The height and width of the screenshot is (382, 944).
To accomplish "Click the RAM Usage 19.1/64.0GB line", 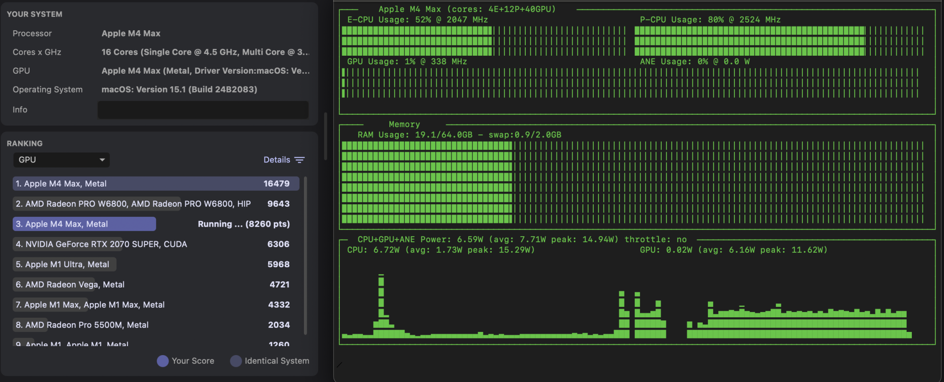I will click(x=459, y=135).
